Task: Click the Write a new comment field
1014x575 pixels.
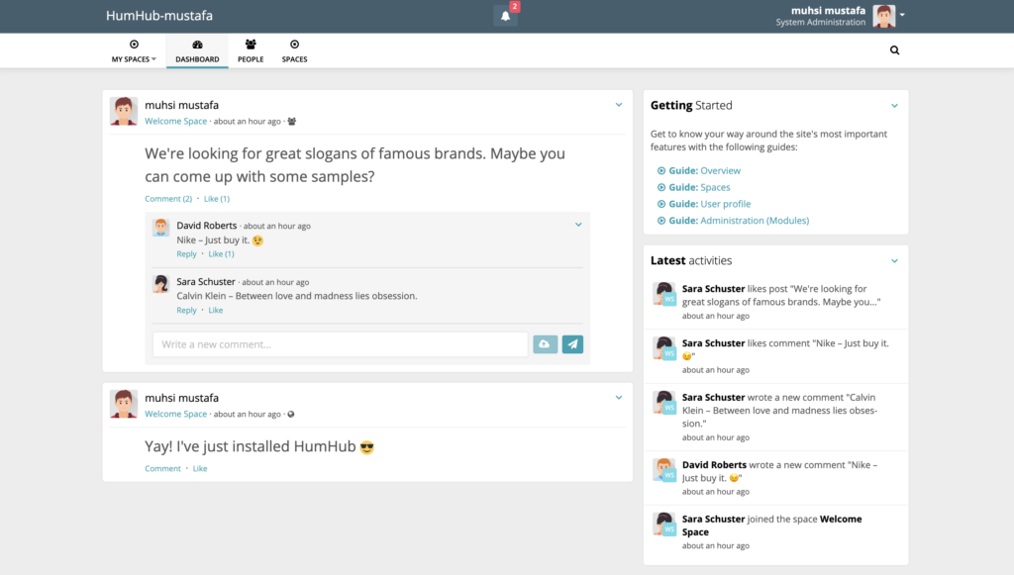Action: tap(341, 344)
